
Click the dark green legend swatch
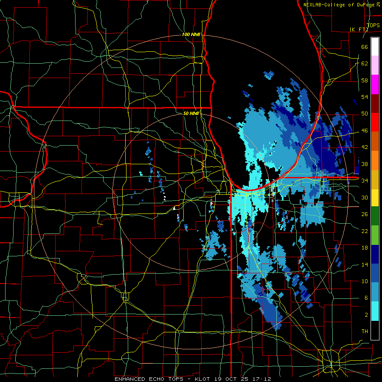click(x=375, y=216)
